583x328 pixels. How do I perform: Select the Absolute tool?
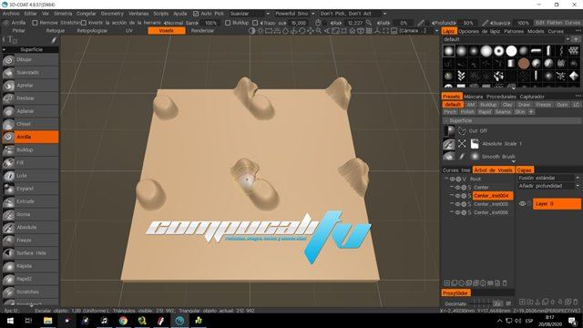tap(30, 227)
